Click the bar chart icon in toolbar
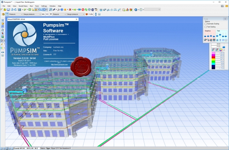The width and height of the screenshot is (229, 150). click(x=127, y=10)
